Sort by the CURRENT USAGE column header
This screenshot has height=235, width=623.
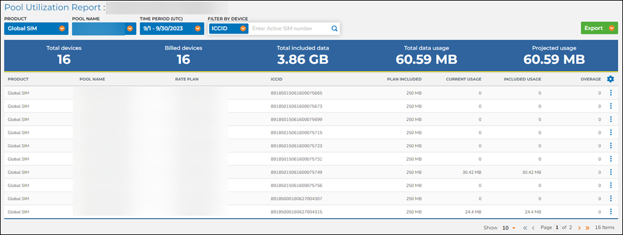(x=464, y=79)
